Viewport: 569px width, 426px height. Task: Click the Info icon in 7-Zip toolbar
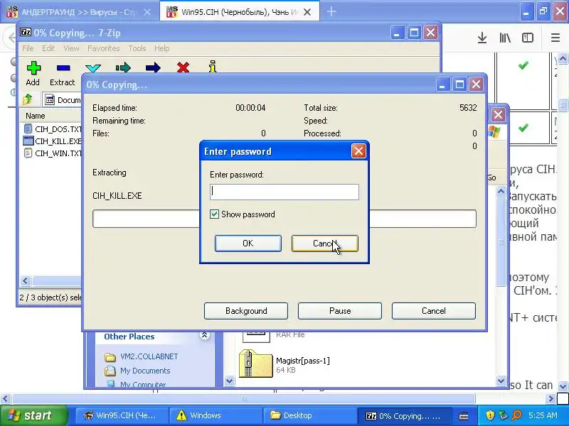pyautogui.click(x=213, y=67)
